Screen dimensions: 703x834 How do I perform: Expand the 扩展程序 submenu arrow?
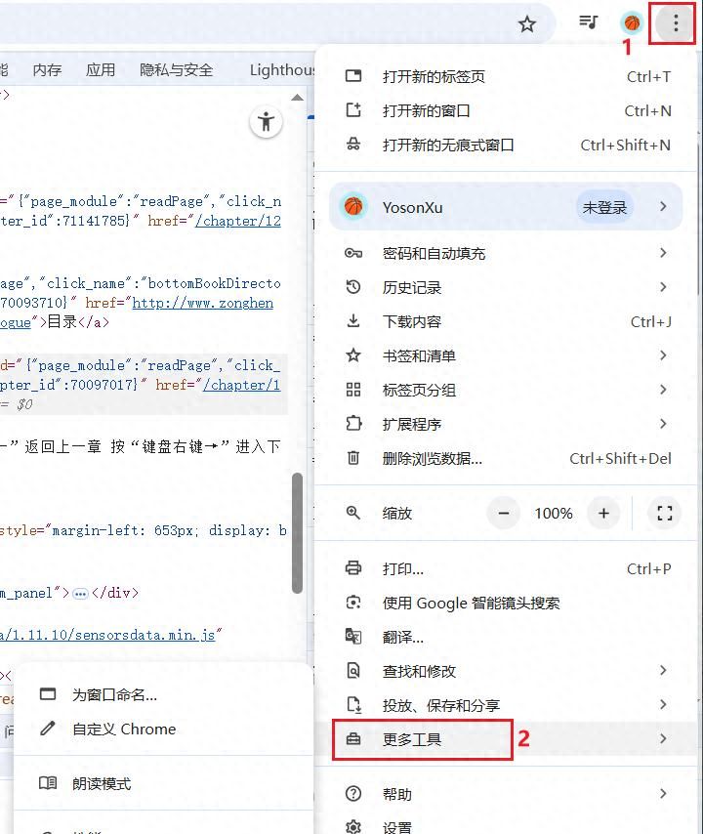point(663,424)
